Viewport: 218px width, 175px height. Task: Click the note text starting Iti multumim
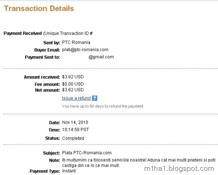[139, 162]
